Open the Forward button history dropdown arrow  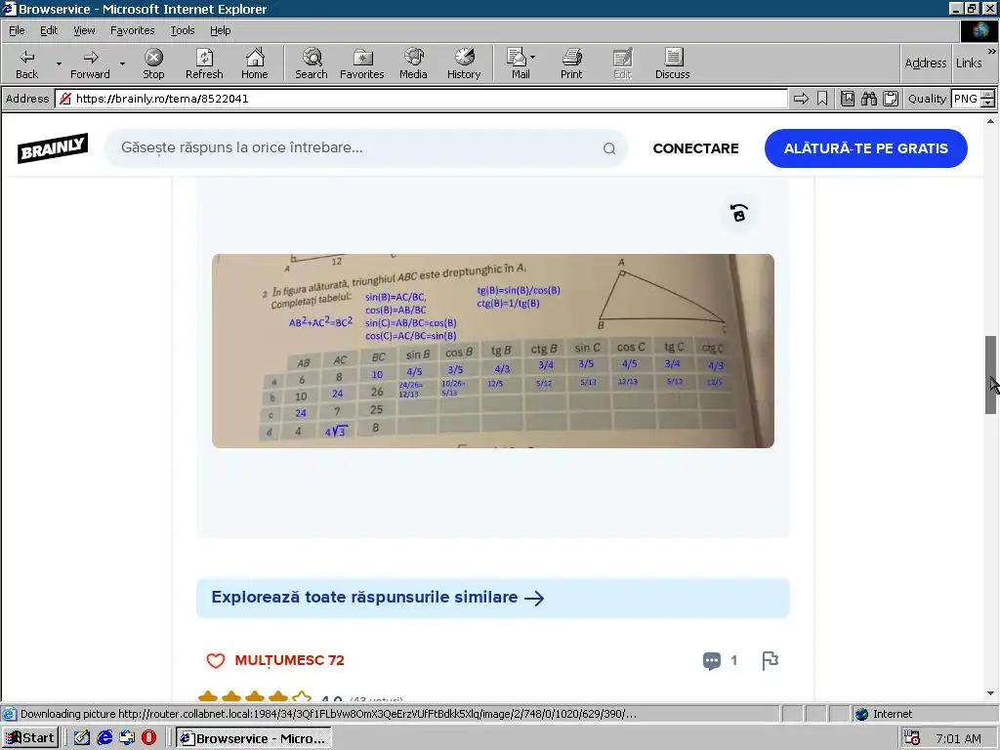[x=122, y=63]
